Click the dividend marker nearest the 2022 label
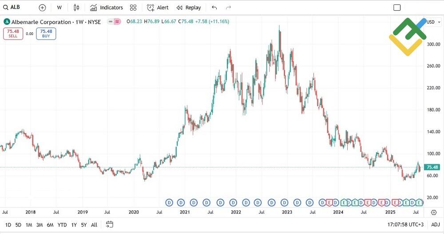The height and width of the screenshot is (234, 444). 233,202
